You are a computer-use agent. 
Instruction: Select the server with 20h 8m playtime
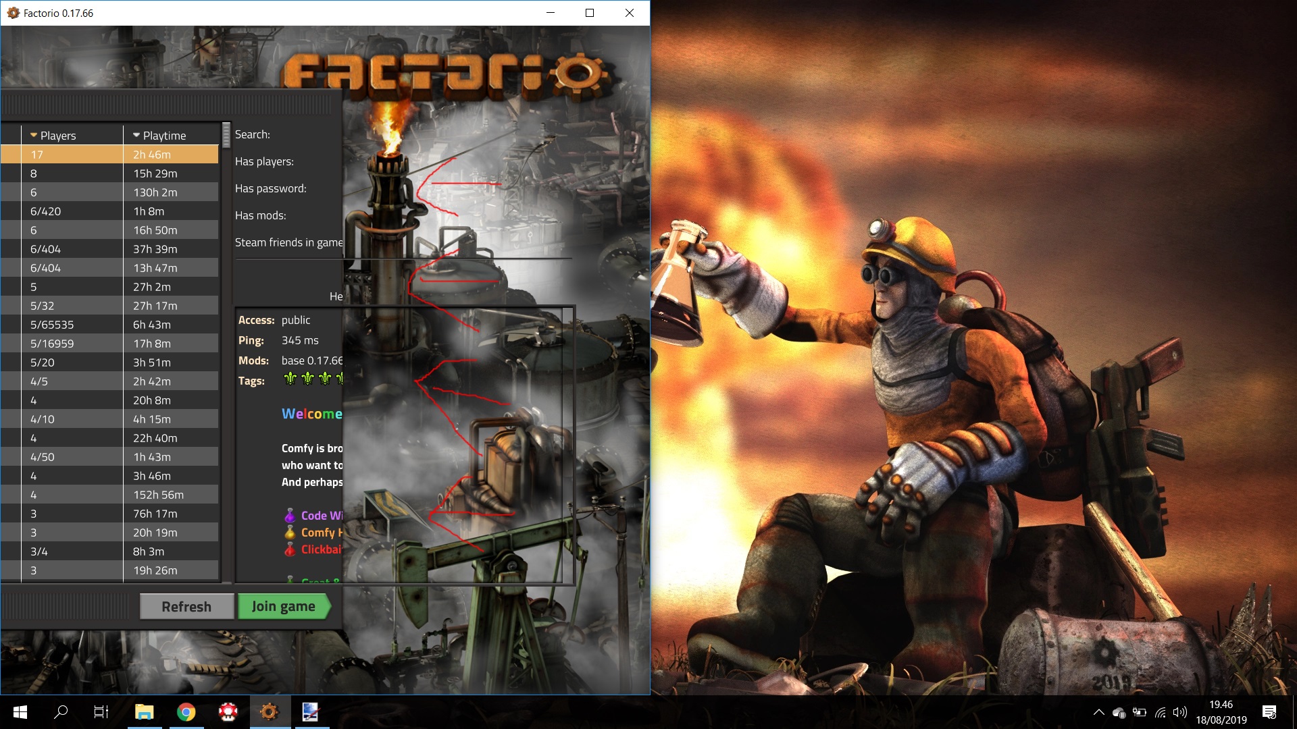(109, 400)
